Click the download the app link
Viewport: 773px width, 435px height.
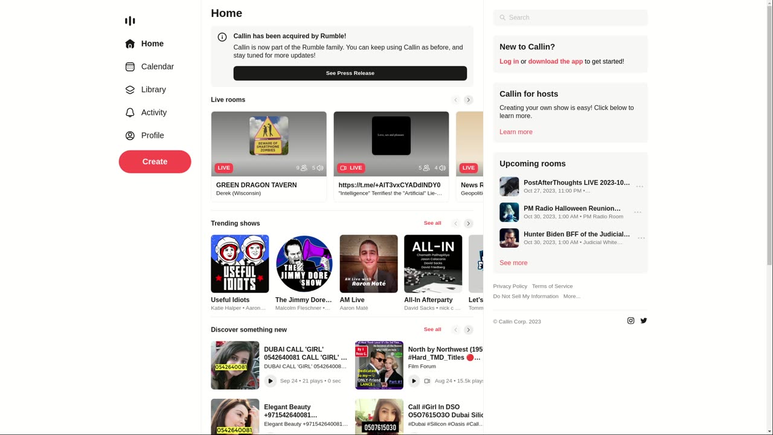tap(556, 62)
